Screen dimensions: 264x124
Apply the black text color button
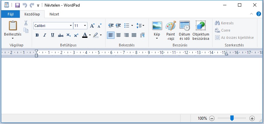[85, 35]
